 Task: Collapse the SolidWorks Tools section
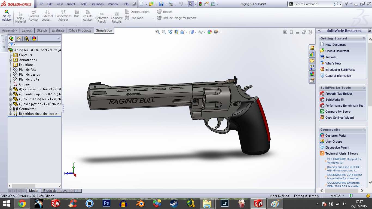click(364, 88)
